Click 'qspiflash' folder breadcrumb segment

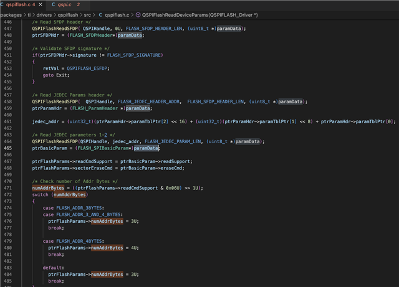pos(68,15)
